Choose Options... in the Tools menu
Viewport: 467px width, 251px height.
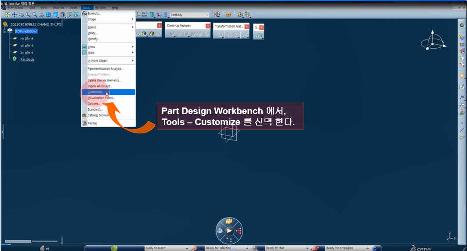click(94, 104)
